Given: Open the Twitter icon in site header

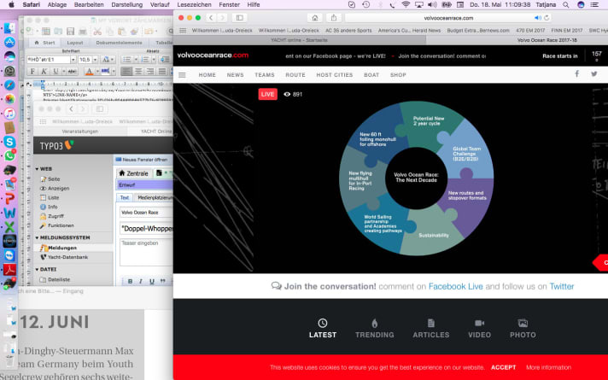Looking at the screenshot, I should 594,73.
